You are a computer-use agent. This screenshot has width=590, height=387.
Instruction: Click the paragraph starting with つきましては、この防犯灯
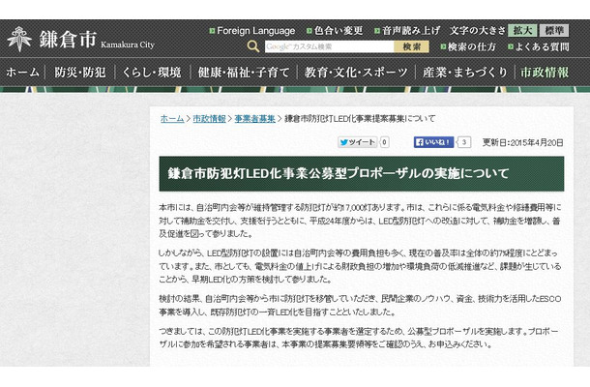click(359, 338)
